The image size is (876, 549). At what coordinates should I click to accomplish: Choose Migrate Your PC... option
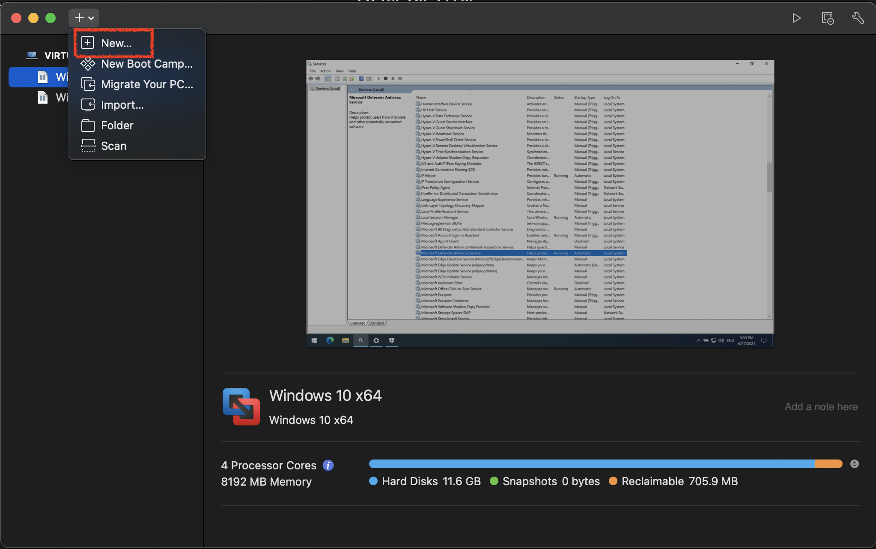click(146, 84)
